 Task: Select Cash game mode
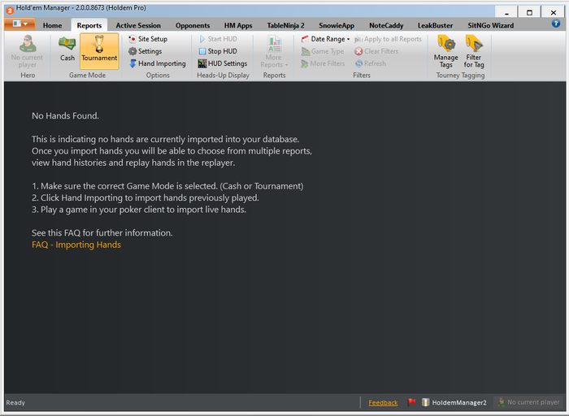[67, 49]
